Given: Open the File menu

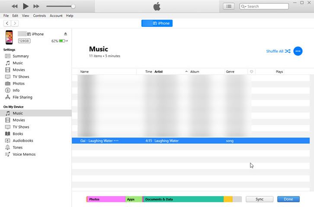Looking at the screenshot, I should click(6, 16).
